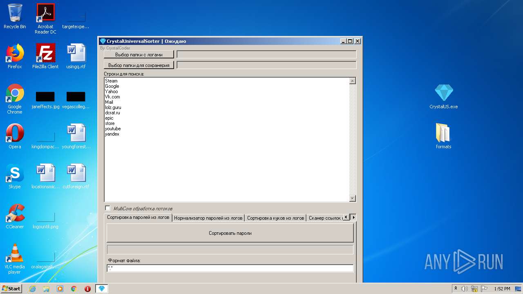The height and width of the screenshot is (294, 523).
Task: Open FileZilla Client desktop shortcut
Action: click(x=45, y=56)
